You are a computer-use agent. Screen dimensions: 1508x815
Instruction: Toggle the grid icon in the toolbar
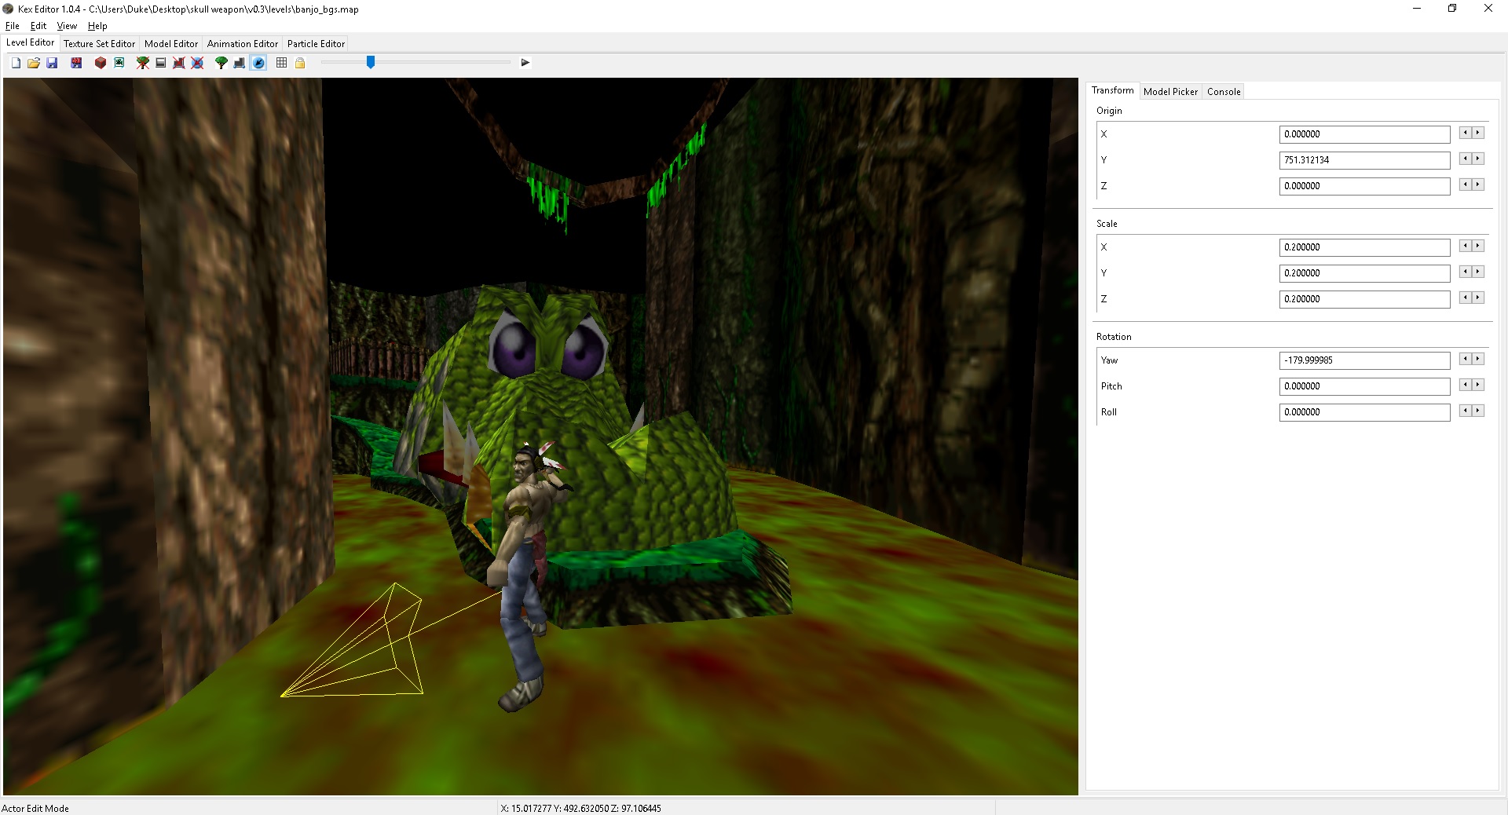(281, 63)
